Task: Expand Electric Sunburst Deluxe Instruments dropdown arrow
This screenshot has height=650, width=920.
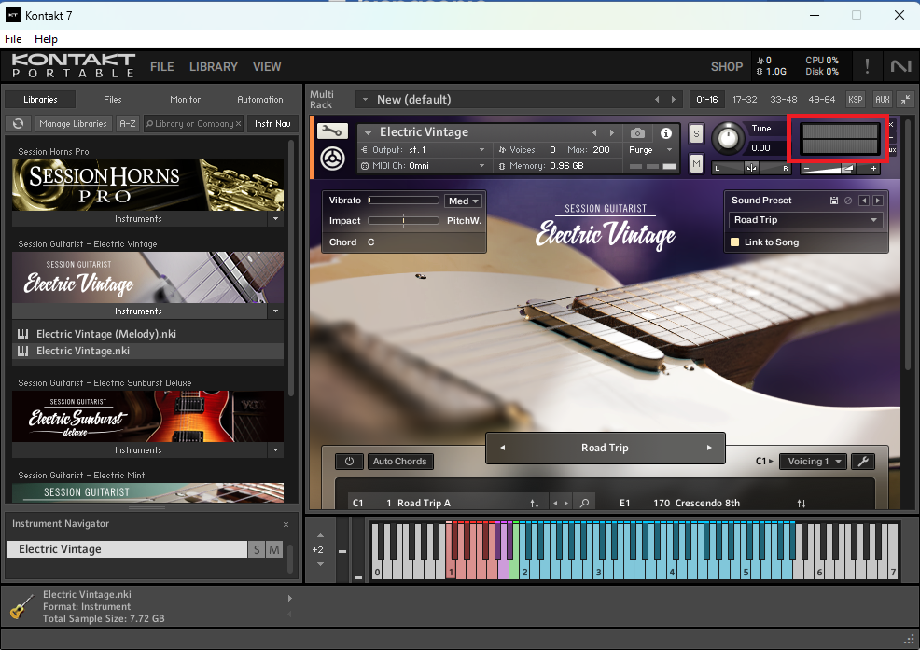Action: [x=276, y=449]
